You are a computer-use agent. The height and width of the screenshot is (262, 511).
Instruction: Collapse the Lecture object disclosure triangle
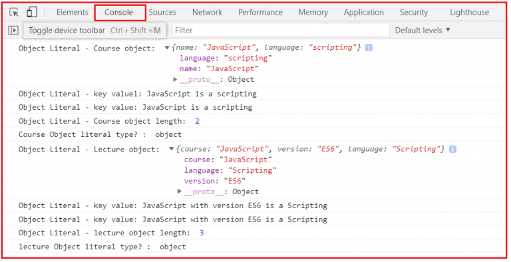[172, 149]
